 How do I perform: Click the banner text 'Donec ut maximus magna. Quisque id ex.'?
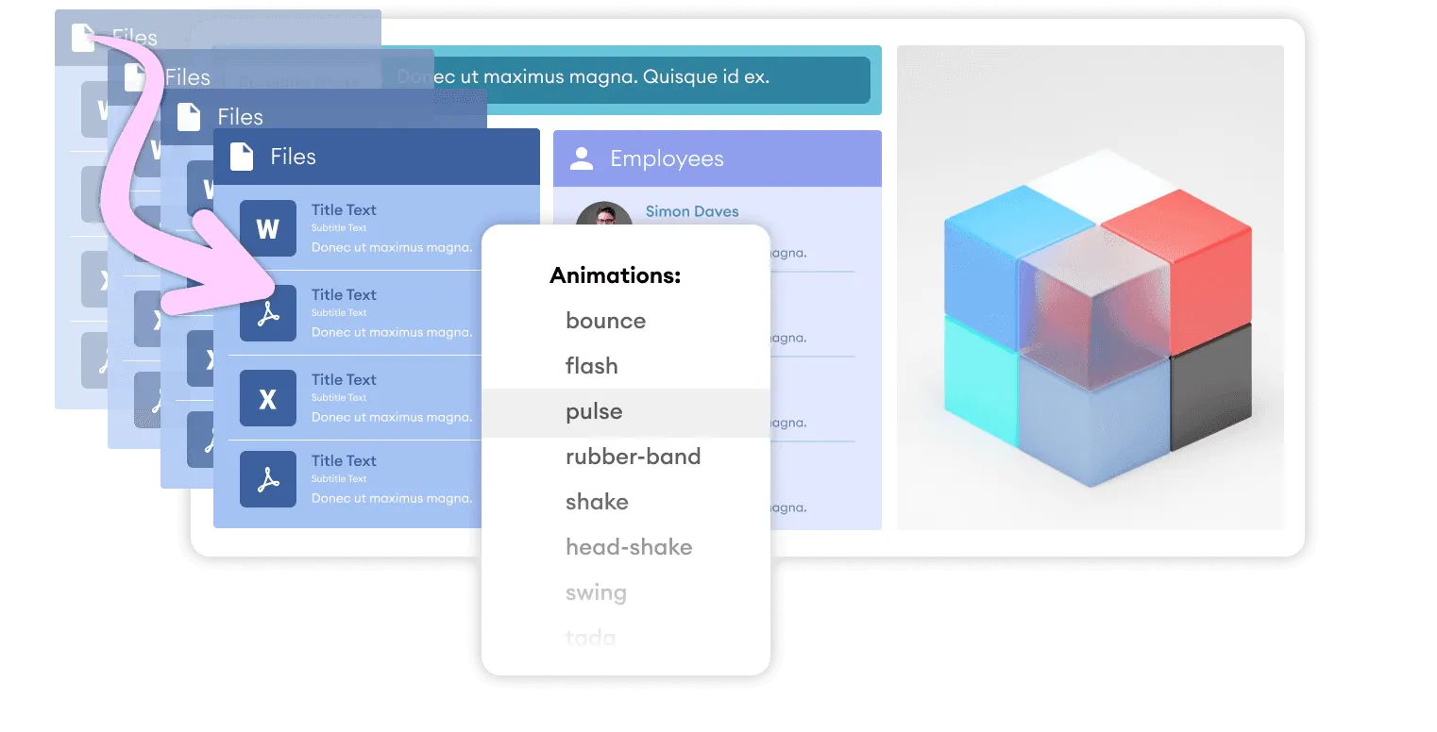click(x=583, y=76)
